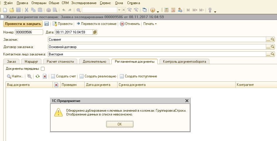
Task: Toggle the Документы переданы checkbox
Action: coord(43,69)
